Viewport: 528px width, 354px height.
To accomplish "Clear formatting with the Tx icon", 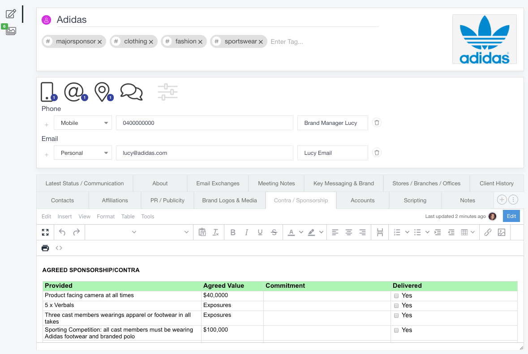I will 215,232.
